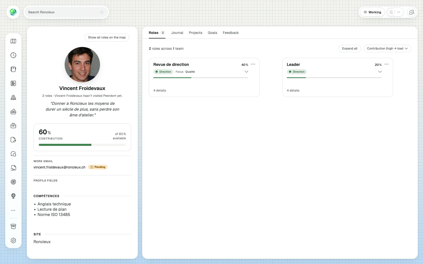Open the people icon at top right

[x=412, y=12]
